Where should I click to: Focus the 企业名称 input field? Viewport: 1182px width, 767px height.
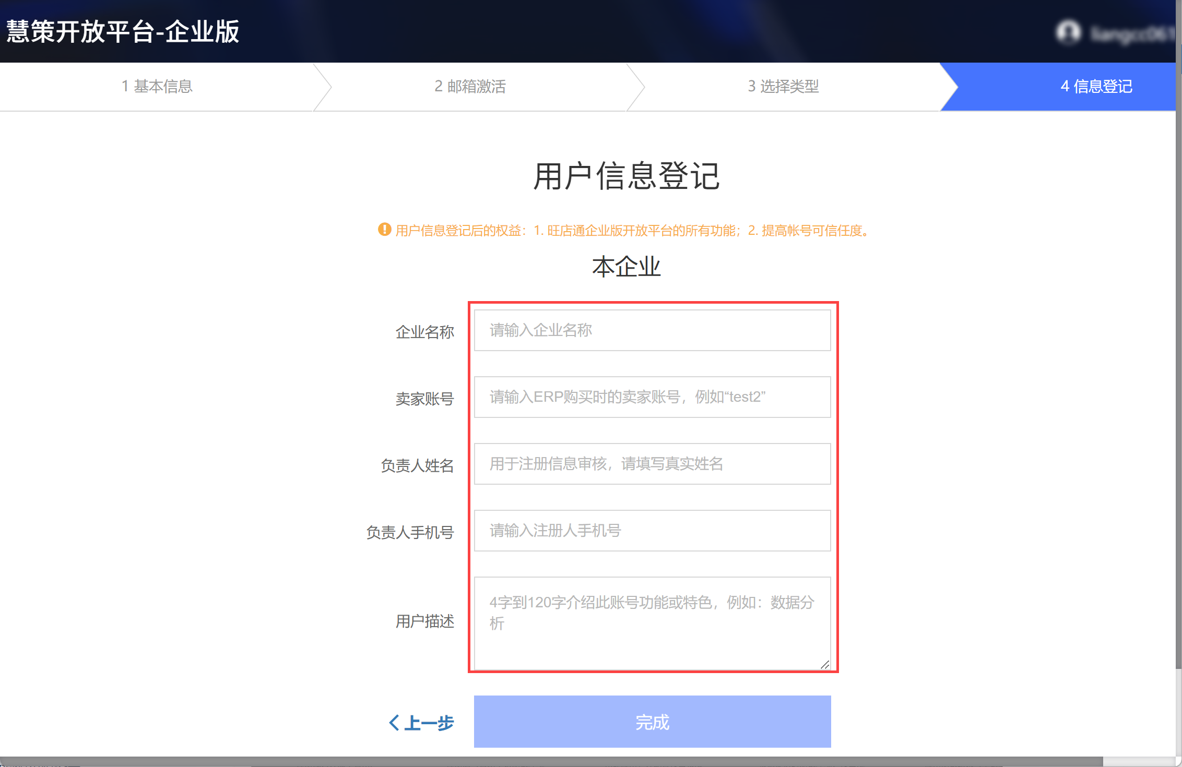(x=653, y=330)
